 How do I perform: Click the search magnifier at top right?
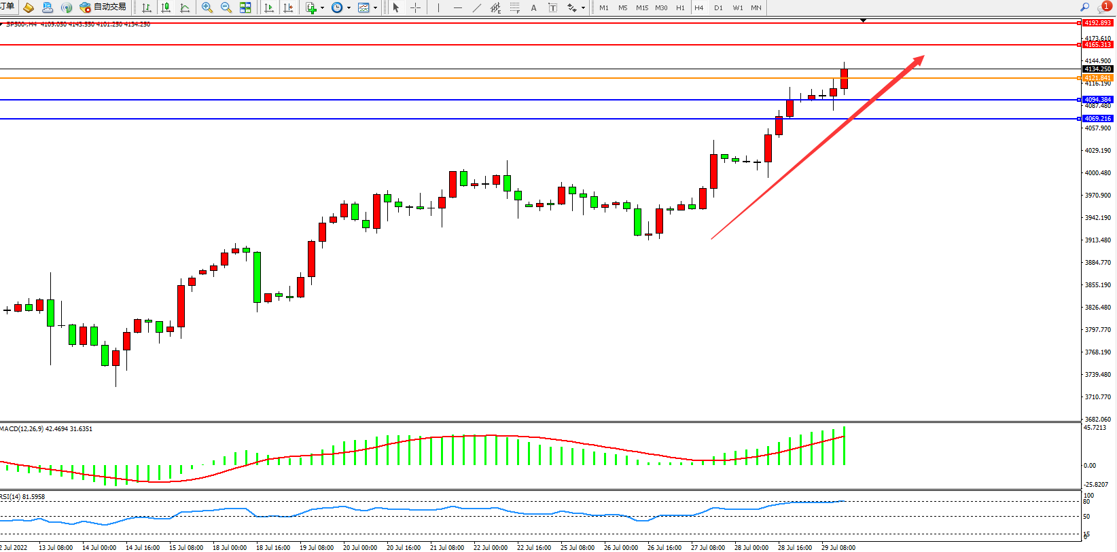click(1084, 7)
